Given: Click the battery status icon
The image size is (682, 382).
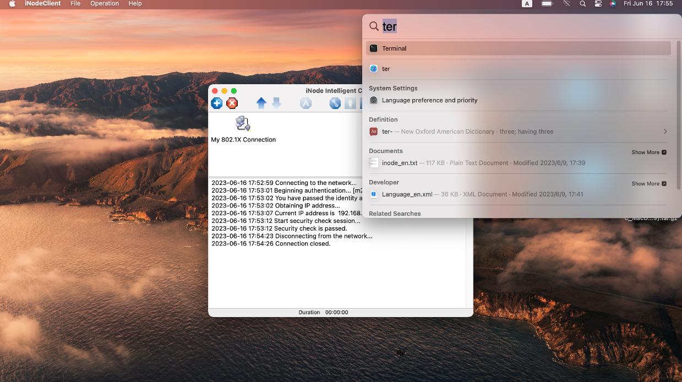Looking at the screenshot, I should point(547,3).
